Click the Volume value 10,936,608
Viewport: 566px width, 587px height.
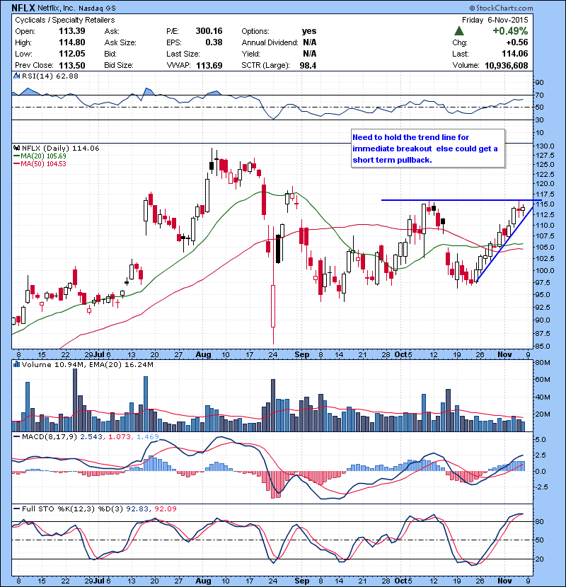tap(507, 65)
